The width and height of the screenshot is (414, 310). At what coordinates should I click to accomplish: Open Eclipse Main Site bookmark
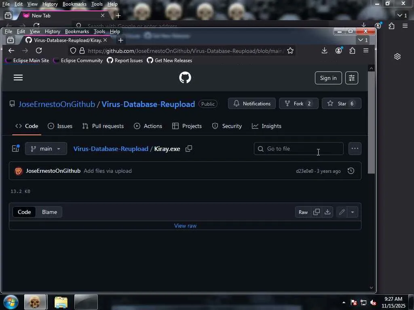[x=27, y=61]
